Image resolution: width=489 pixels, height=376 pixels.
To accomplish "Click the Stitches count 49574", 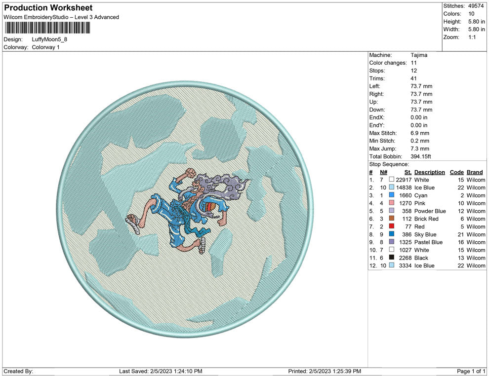I will coord(477,6).
